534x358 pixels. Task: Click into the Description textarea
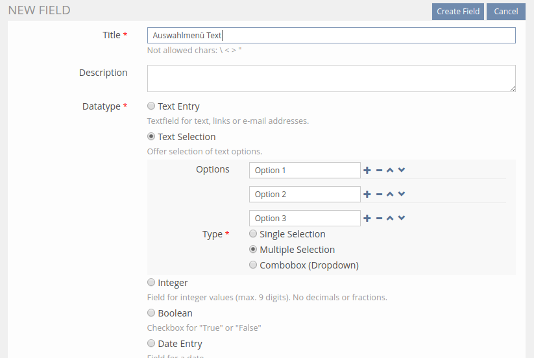(331, 78)
